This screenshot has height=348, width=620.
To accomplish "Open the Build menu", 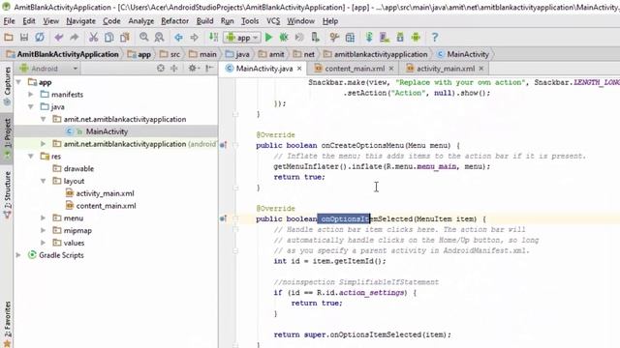I will tap(204, 21).
